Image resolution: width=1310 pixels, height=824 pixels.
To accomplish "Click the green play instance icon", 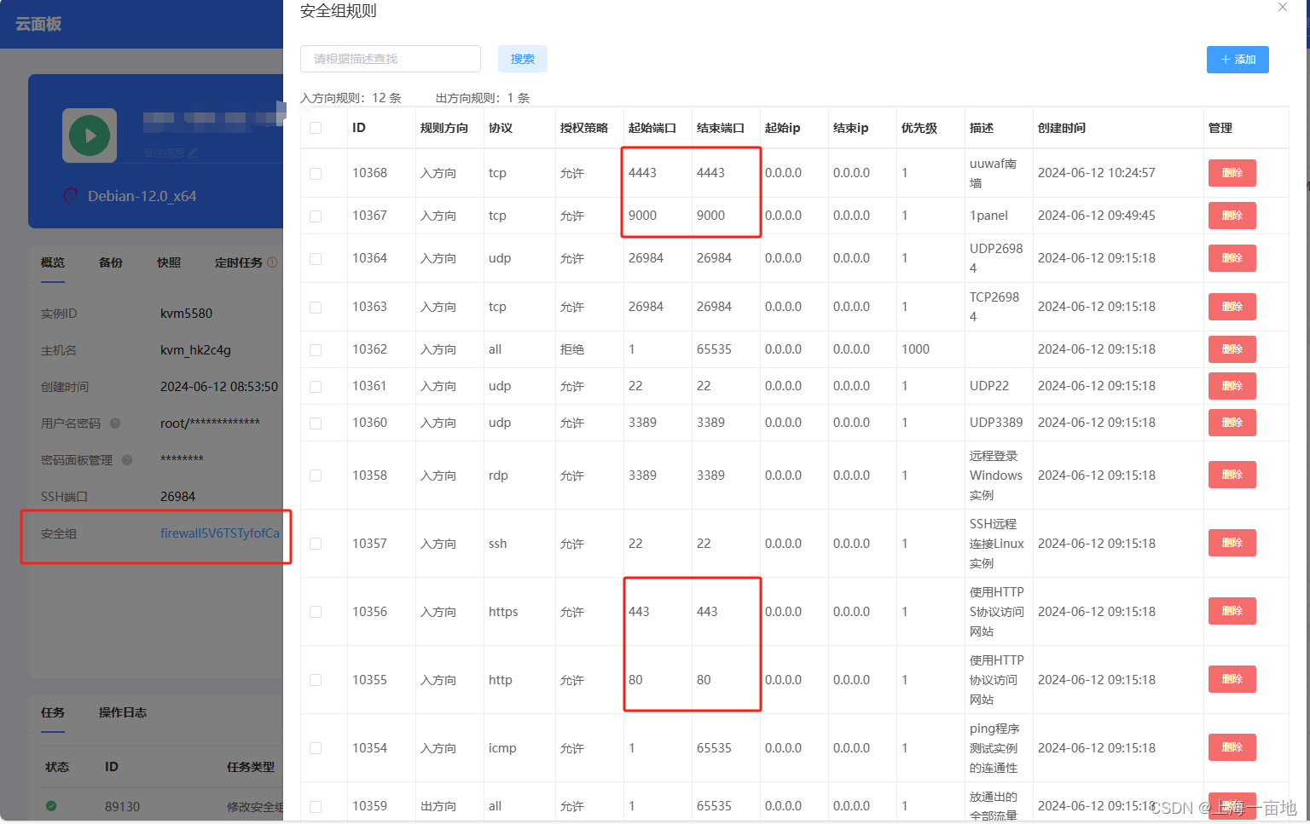I will pos(90,135).
